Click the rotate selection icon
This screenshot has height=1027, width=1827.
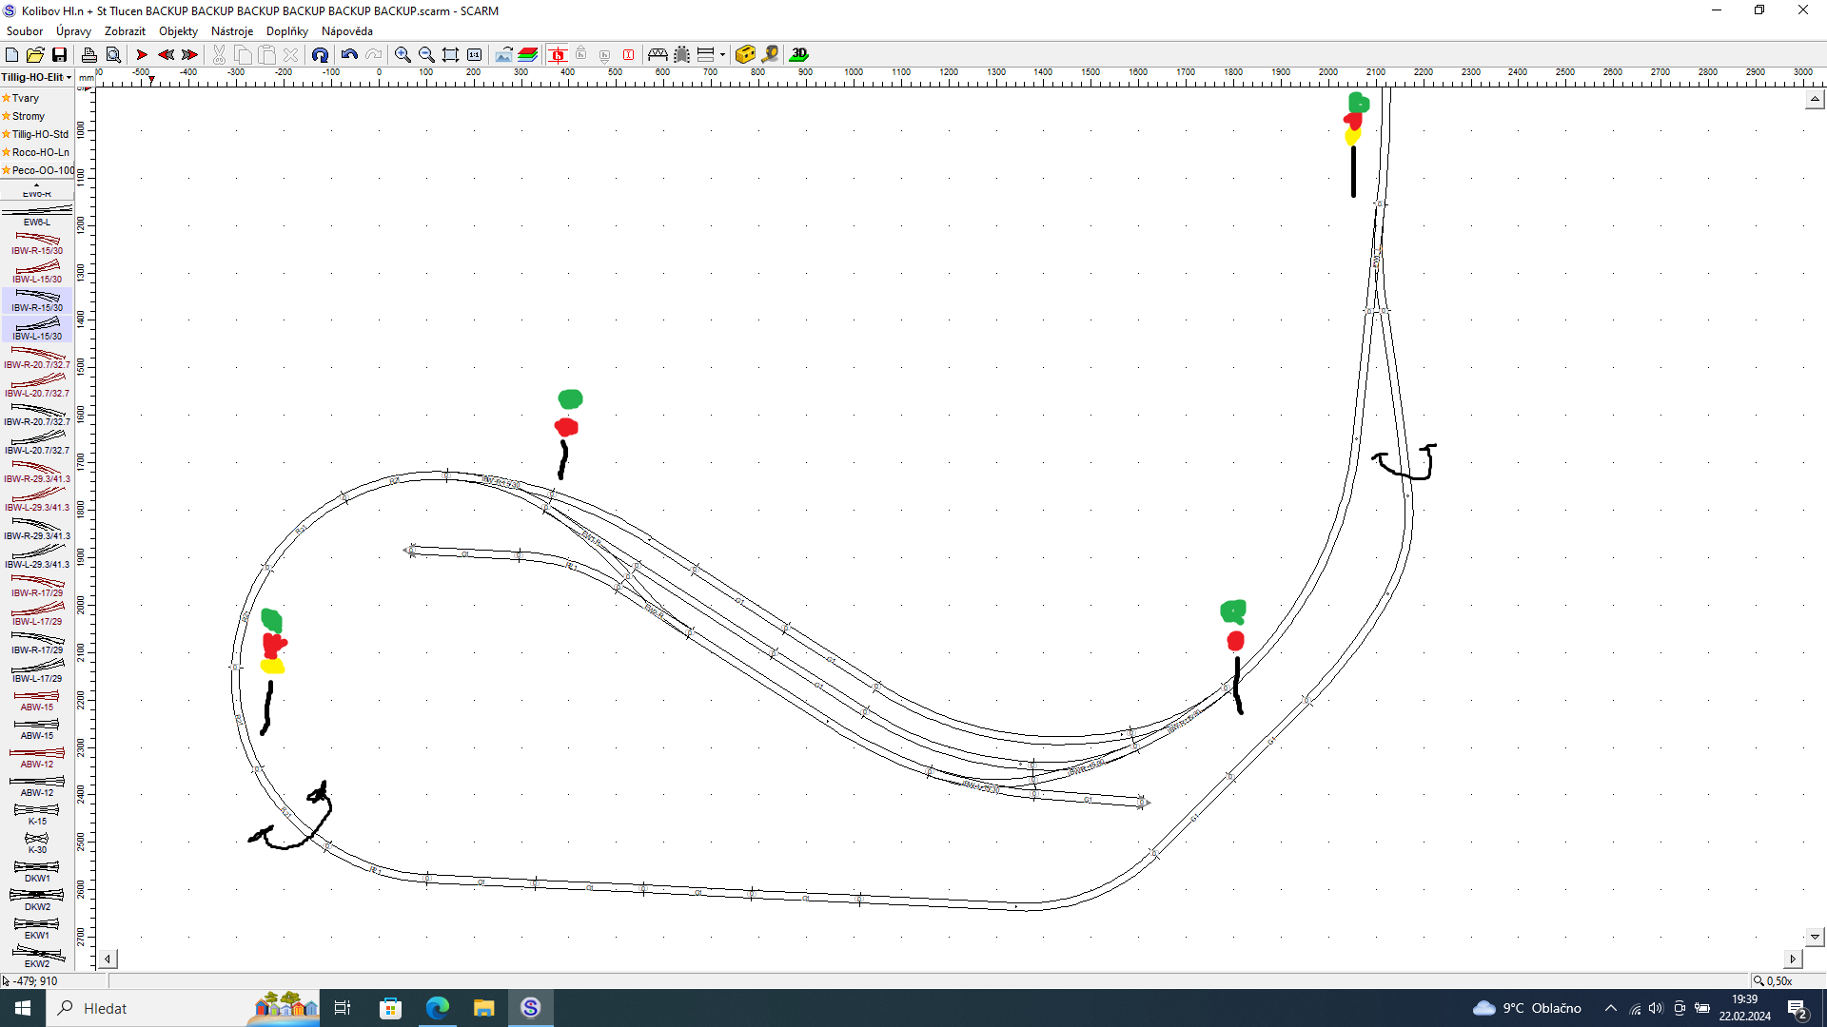[320, 55]
